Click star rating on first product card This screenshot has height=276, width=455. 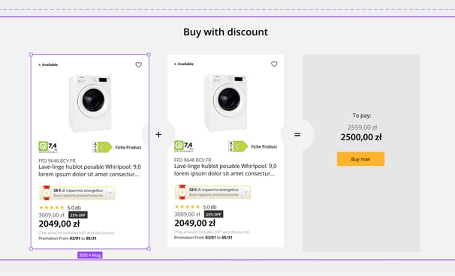(x=51, y=208)
